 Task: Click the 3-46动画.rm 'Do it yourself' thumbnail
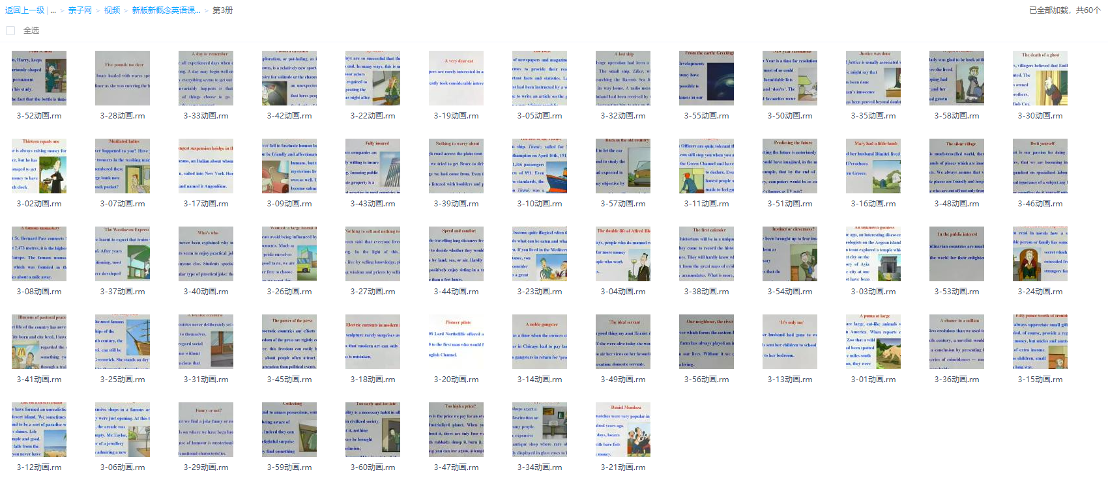tap(1040, 166)
